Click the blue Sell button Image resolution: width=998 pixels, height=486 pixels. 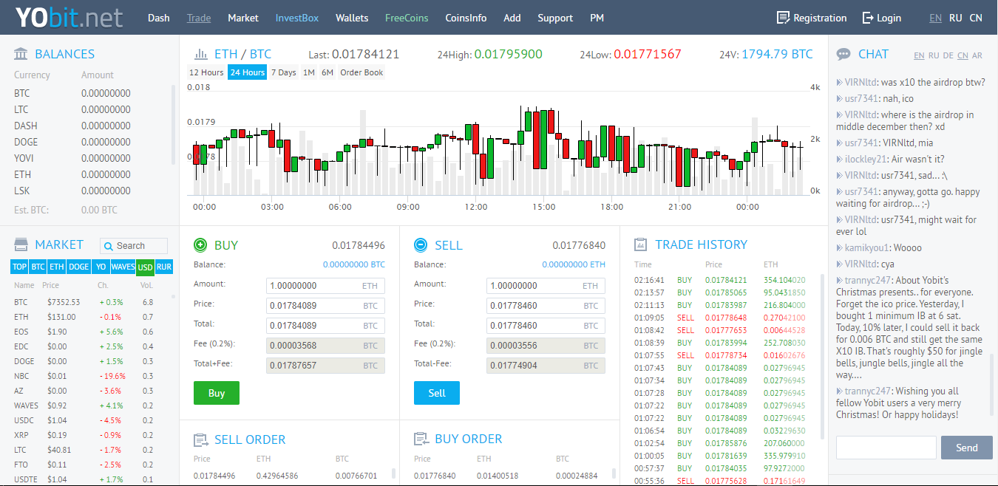tap(437, 393)
